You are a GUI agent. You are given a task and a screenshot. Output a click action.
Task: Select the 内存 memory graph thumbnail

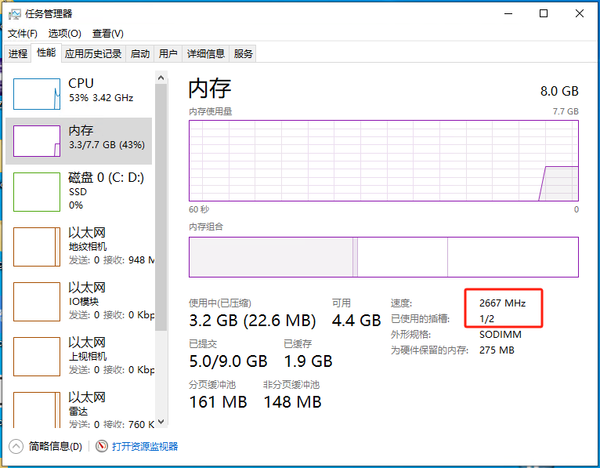click(x=37, y=141)
